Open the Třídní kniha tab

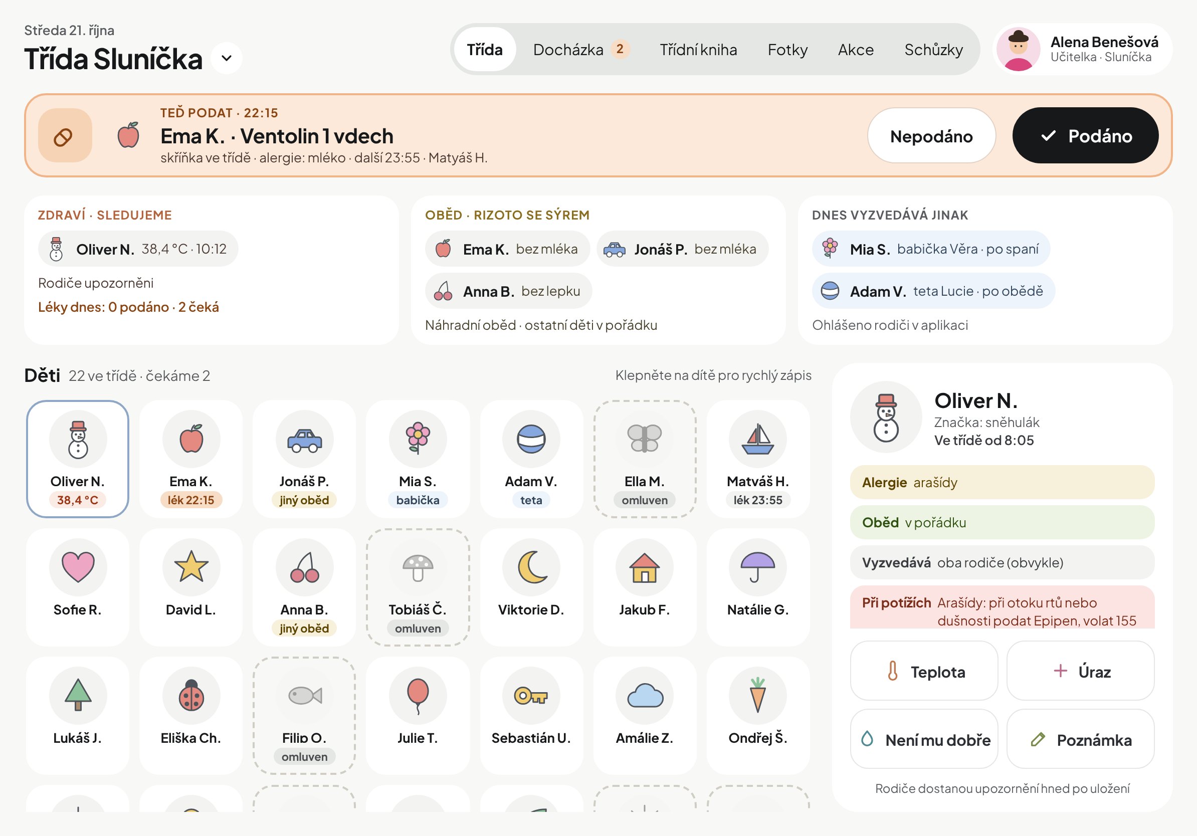(x=698, y=50)
